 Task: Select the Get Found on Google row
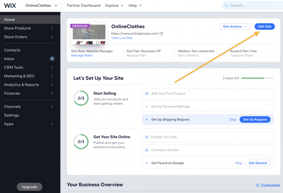click(208, 163)
